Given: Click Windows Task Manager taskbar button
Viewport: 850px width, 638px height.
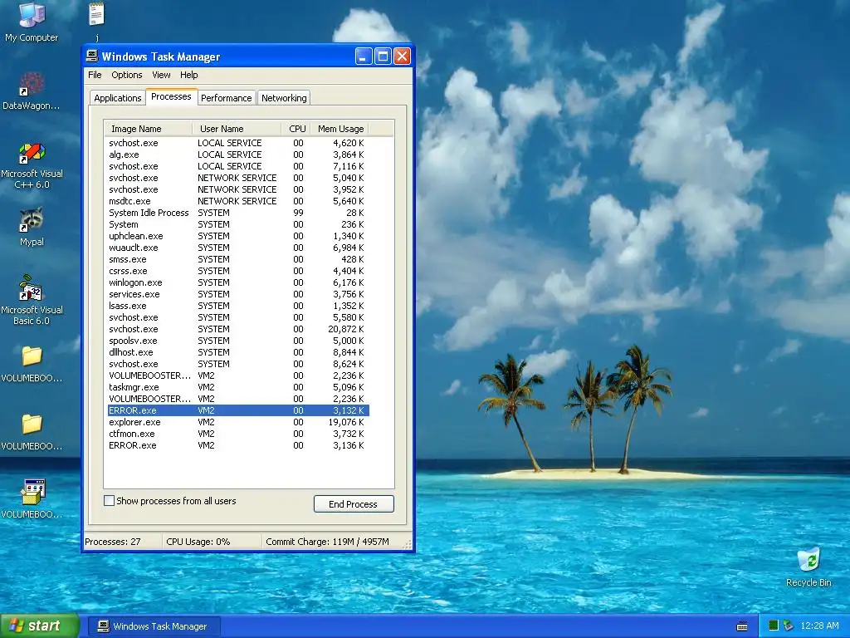Looking at the screenshot, I should 154,626.
